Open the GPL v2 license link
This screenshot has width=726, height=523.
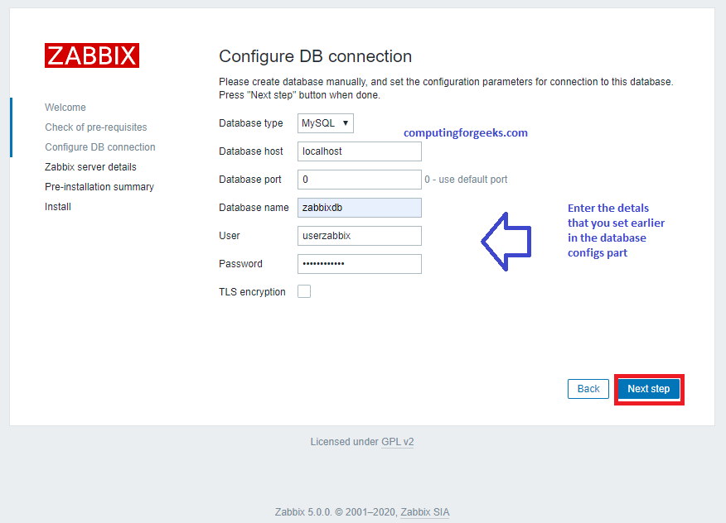(x=397, y=442)
